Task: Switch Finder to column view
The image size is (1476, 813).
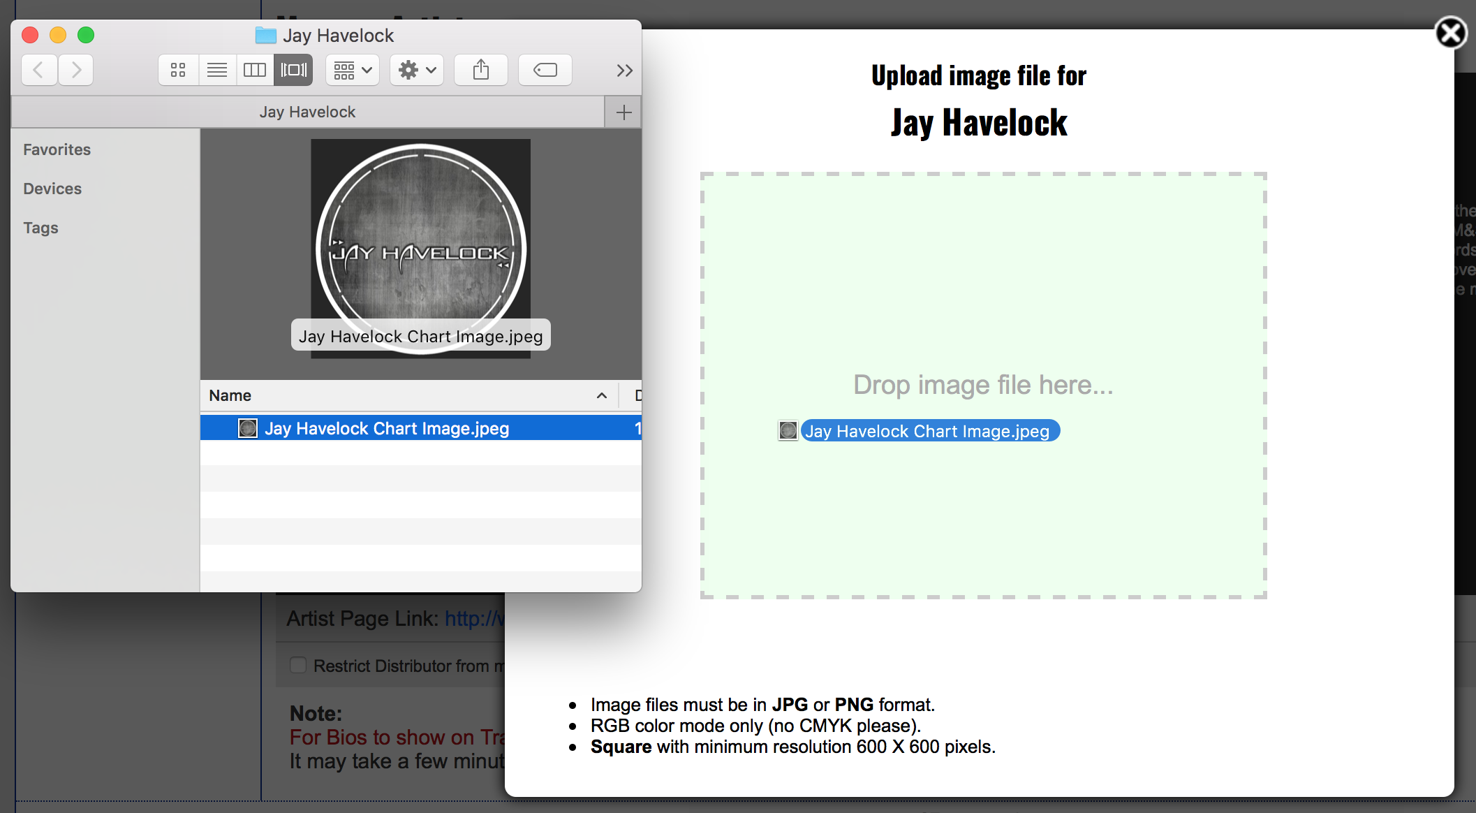Action: [255, 70]
